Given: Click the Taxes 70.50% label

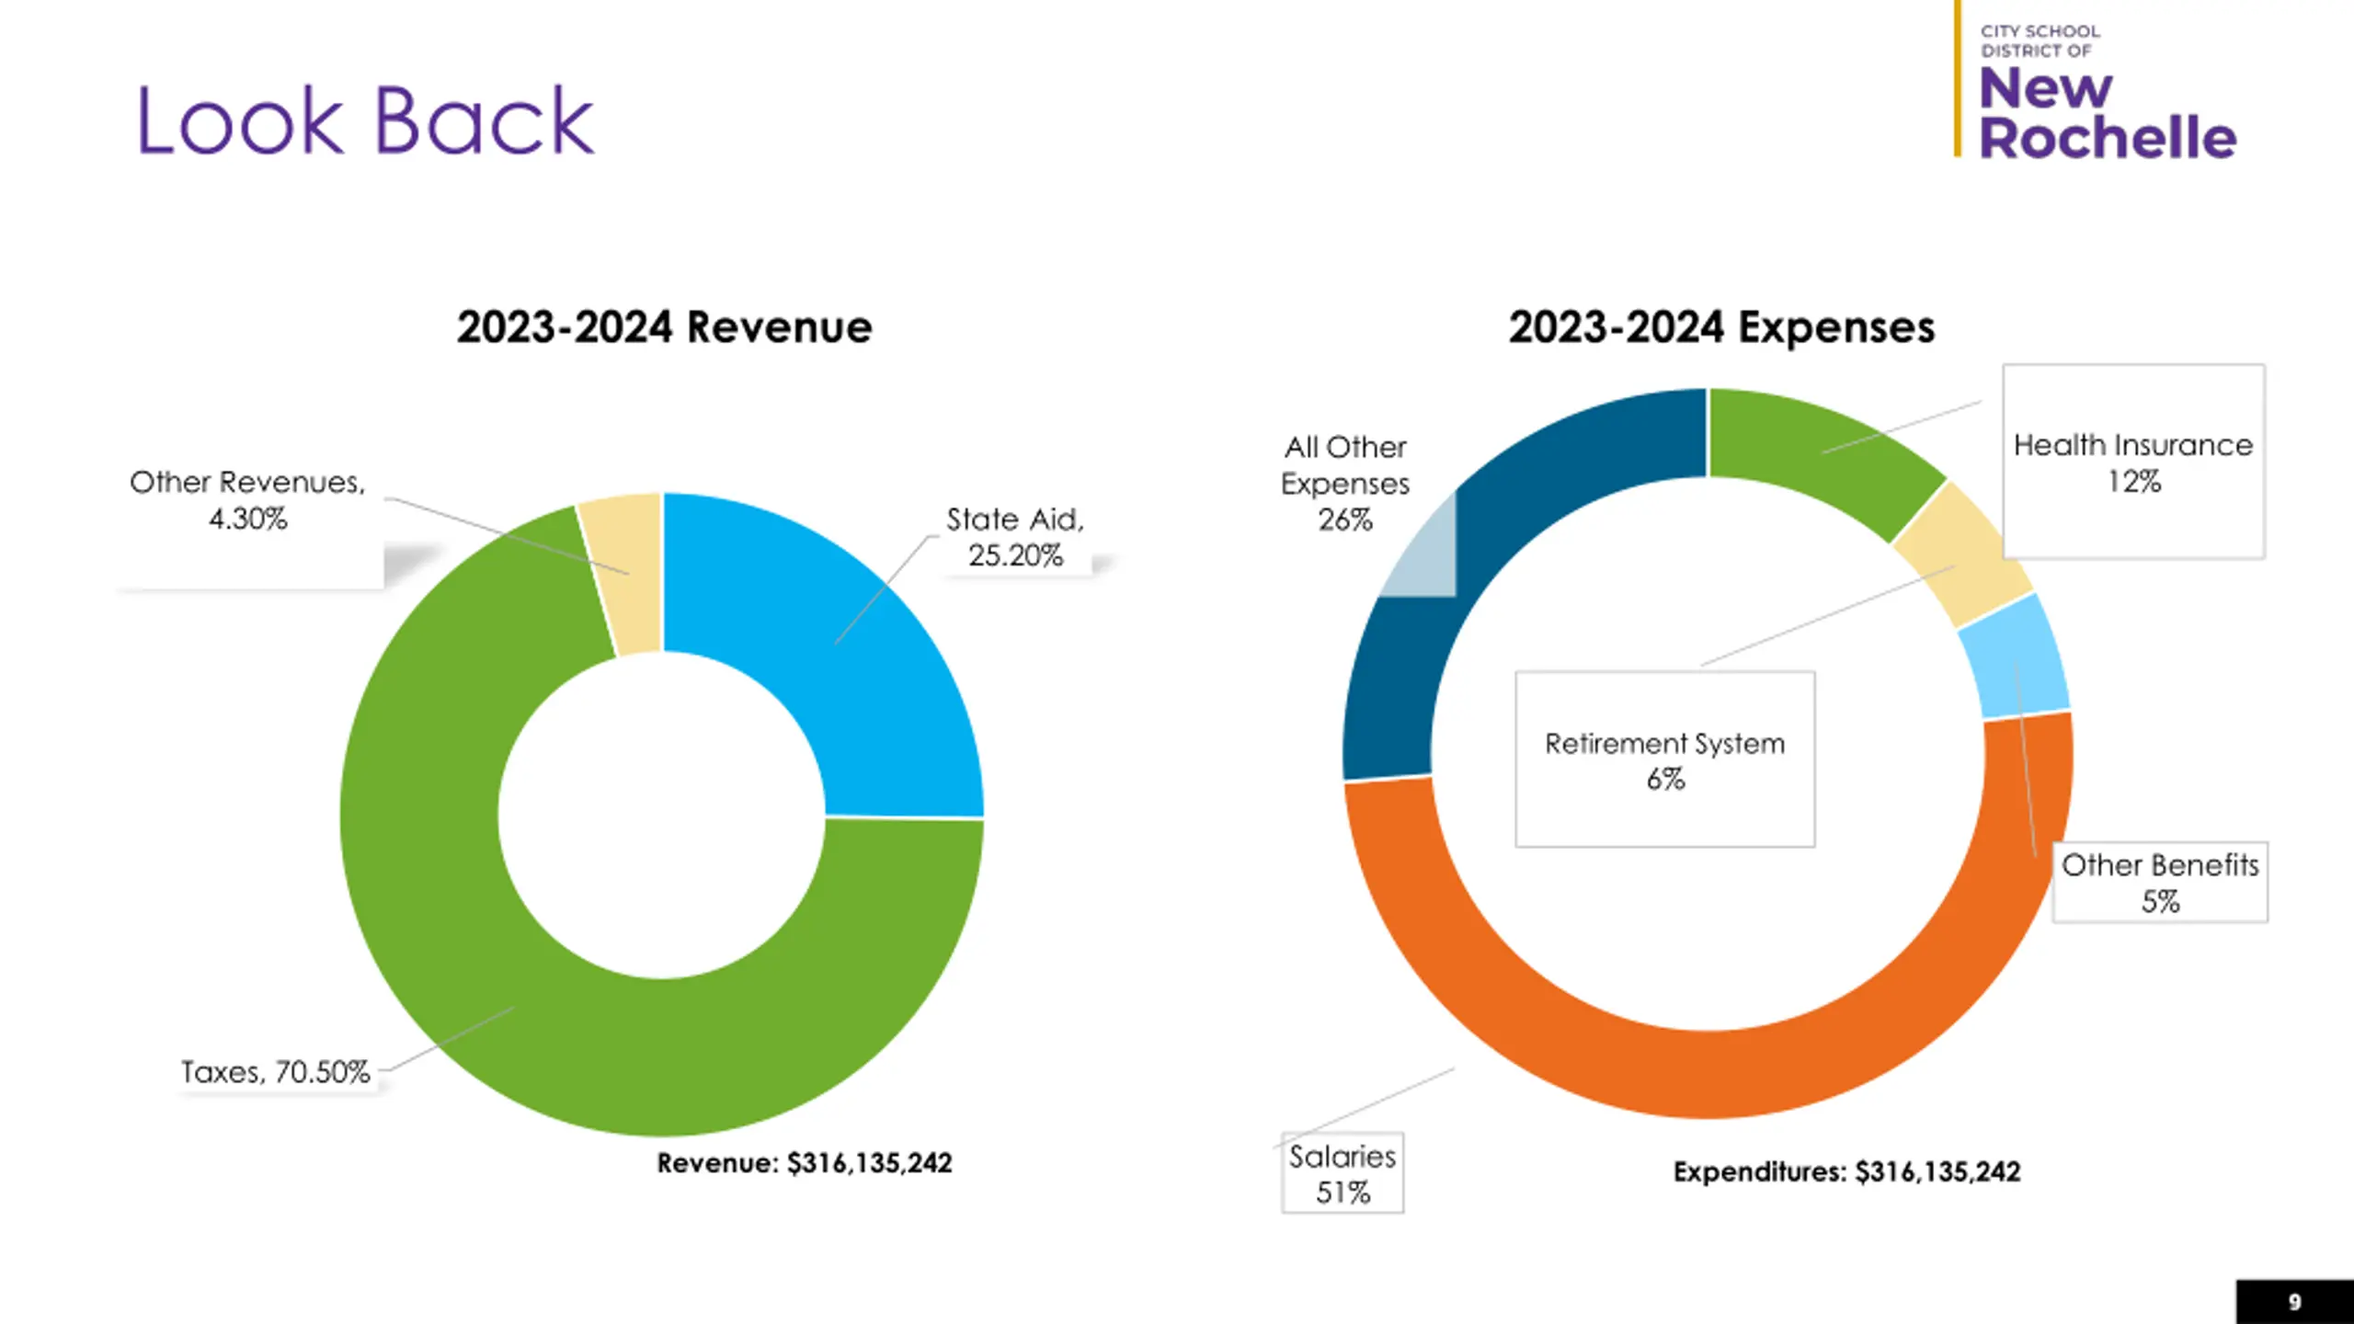Looking at the screenshot, I should [x=275, y=1072].
